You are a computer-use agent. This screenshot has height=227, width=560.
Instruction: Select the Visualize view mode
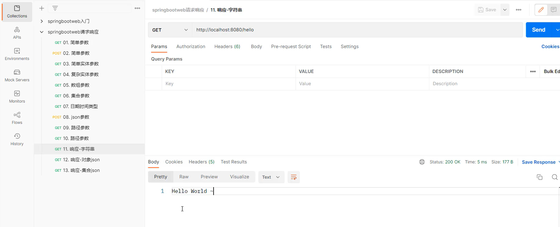[x=239, y=177]
